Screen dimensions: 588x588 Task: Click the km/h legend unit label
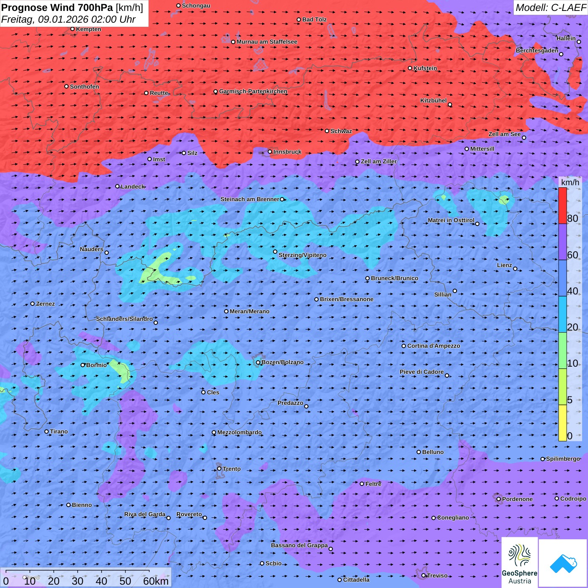coord(570,182)
